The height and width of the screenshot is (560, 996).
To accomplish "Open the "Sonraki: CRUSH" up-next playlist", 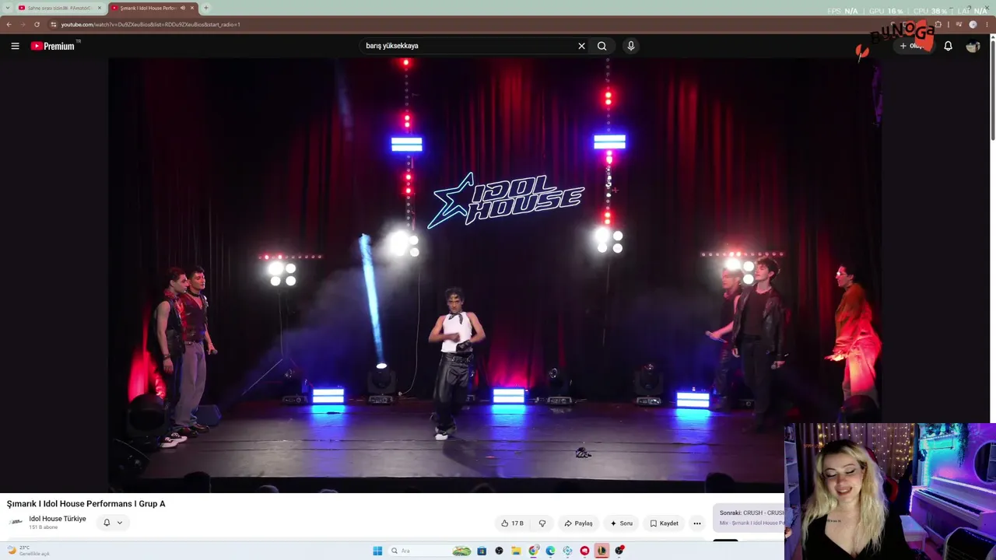I will click(749, 517).
